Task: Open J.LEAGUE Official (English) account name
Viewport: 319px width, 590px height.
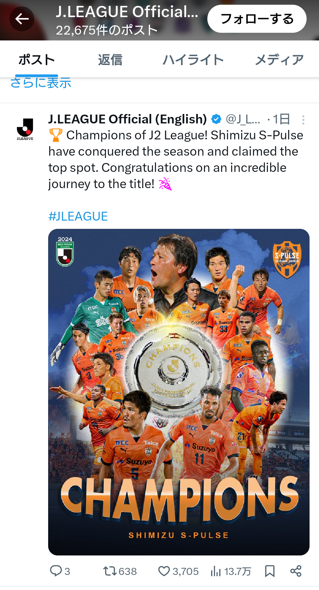Action: [x=128, y=119]
